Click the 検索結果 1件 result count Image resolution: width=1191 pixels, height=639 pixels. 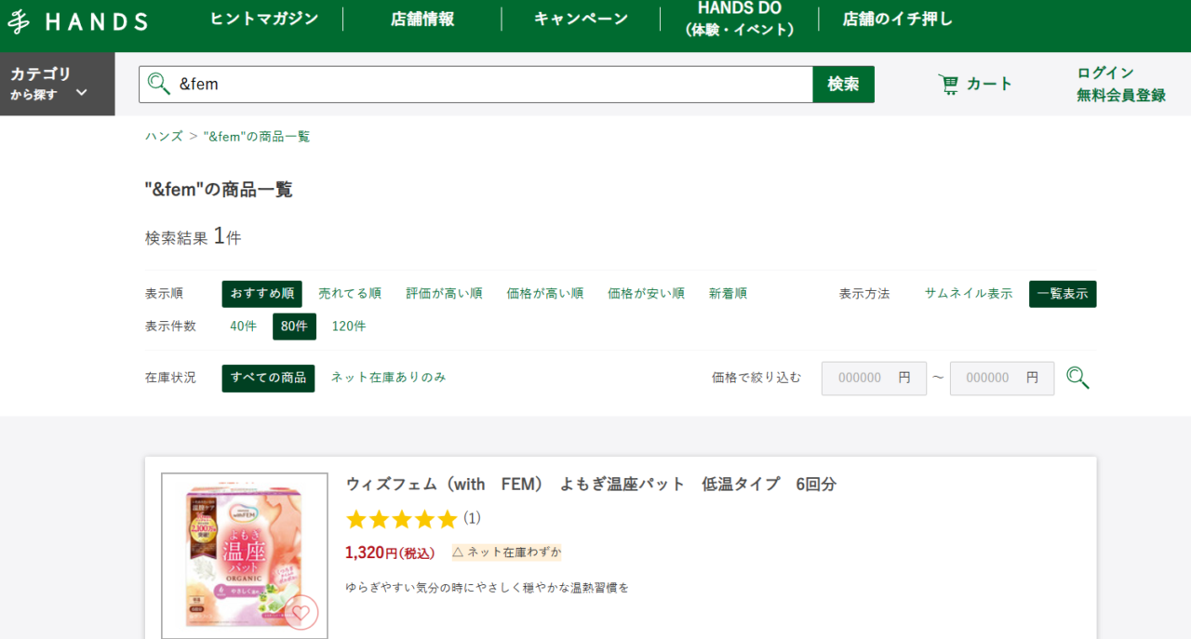coord(193,236)
